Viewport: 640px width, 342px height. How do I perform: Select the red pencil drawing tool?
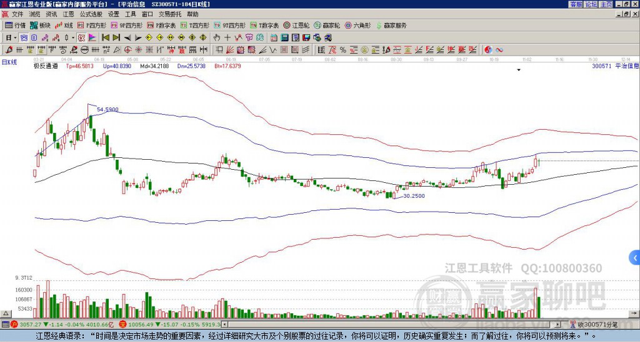[9, 50]
